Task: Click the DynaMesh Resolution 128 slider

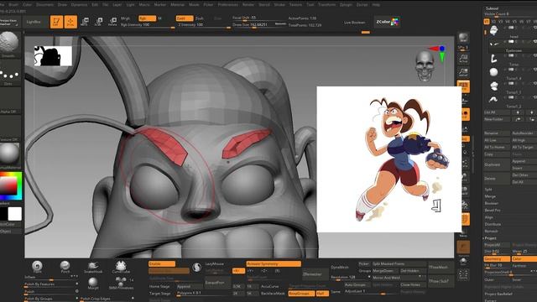Action: [x=350, y=278]
